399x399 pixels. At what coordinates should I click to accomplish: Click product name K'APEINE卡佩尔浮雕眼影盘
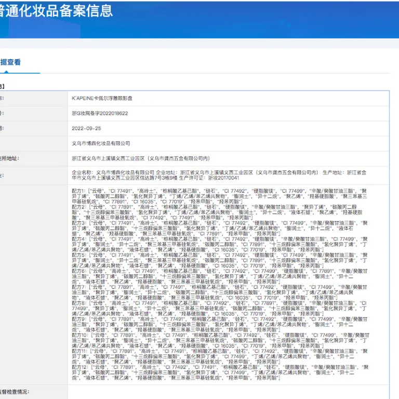102,99
